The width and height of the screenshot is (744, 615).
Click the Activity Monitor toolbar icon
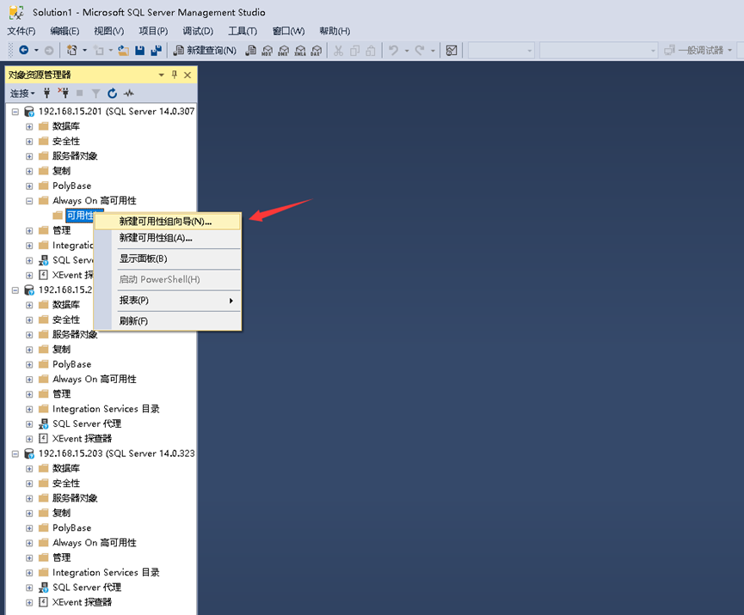(x=452, y=50)
